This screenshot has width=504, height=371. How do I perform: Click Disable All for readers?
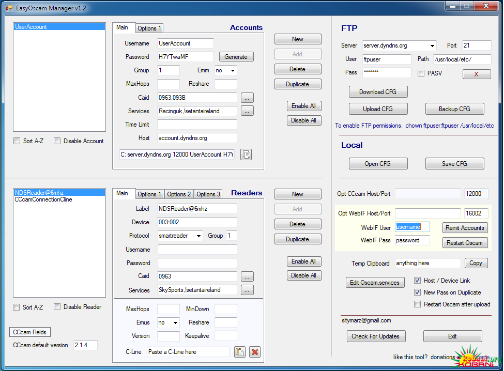(304, 275)
